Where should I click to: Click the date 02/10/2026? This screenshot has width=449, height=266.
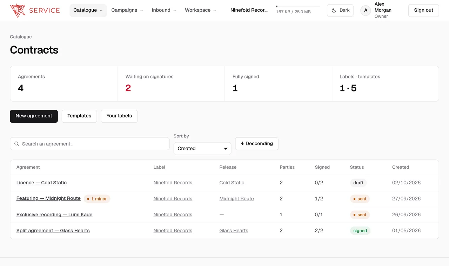pos(406,183)
